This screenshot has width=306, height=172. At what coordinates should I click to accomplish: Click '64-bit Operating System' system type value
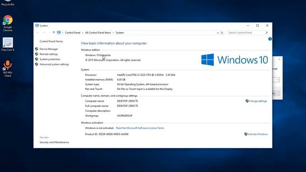pos(142,84)
